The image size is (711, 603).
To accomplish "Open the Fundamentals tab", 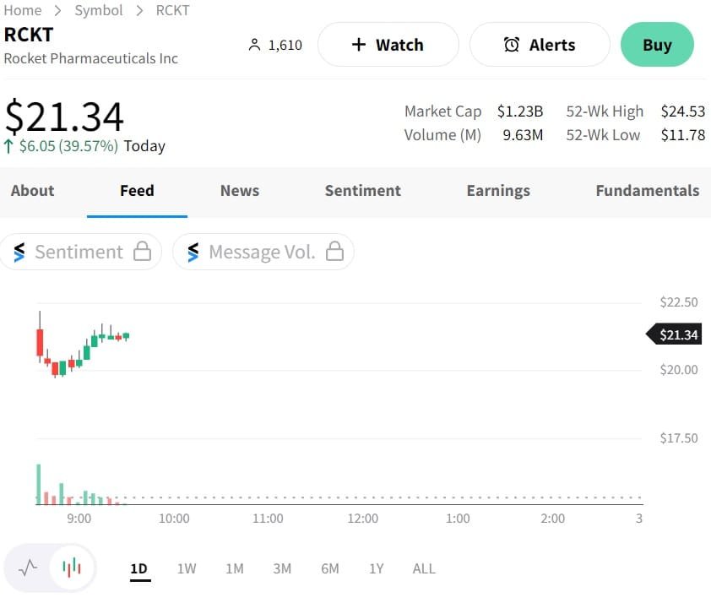I will (647, 191).
